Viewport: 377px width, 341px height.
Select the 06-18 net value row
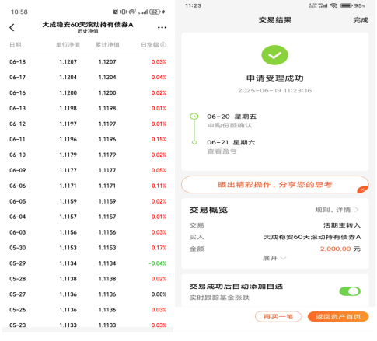click(88, 61)
